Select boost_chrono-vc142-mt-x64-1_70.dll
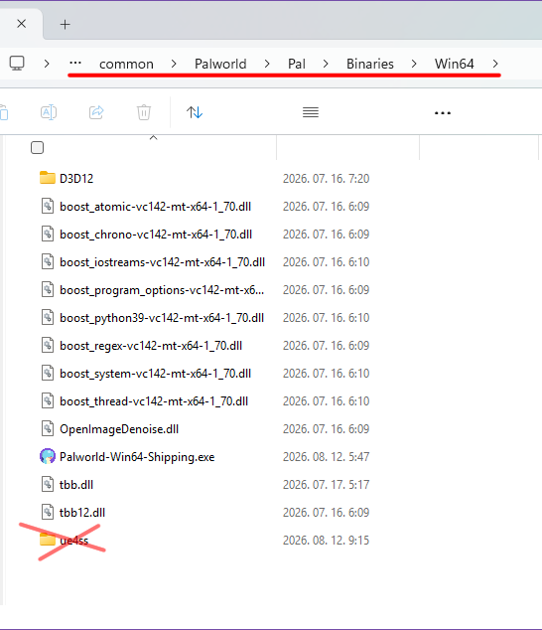The width and height of the screenshot is (542, 630). [156, 235]
